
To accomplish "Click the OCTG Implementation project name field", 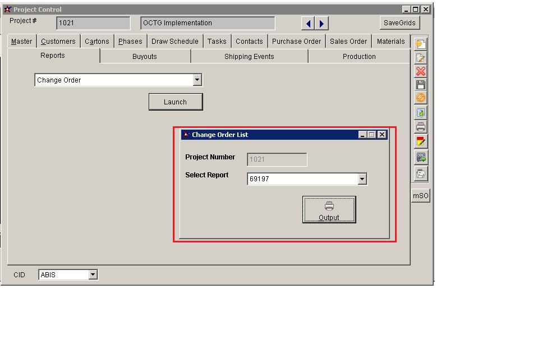I will tap(208, 23).
